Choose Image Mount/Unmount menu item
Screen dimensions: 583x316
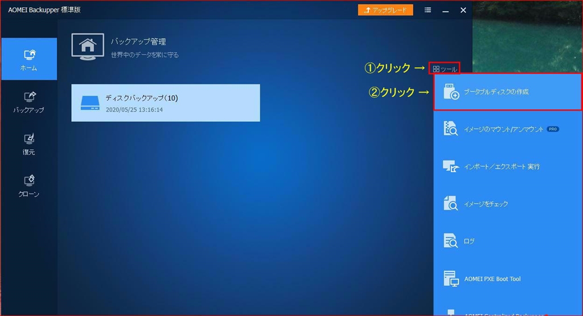tap(507, 129)
